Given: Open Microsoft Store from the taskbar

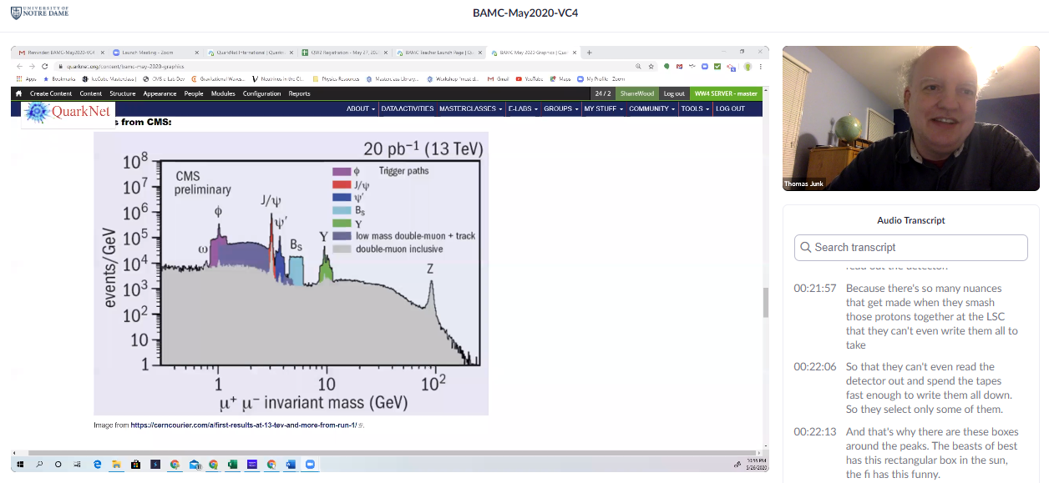Looking at the screenshot, I should coord(135,464).
